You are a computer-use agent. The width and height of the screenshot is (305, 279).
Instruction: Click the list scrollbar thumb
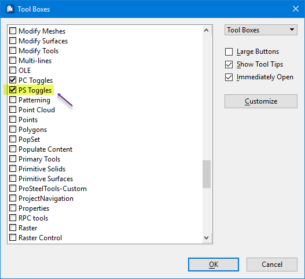click(207, 174)
